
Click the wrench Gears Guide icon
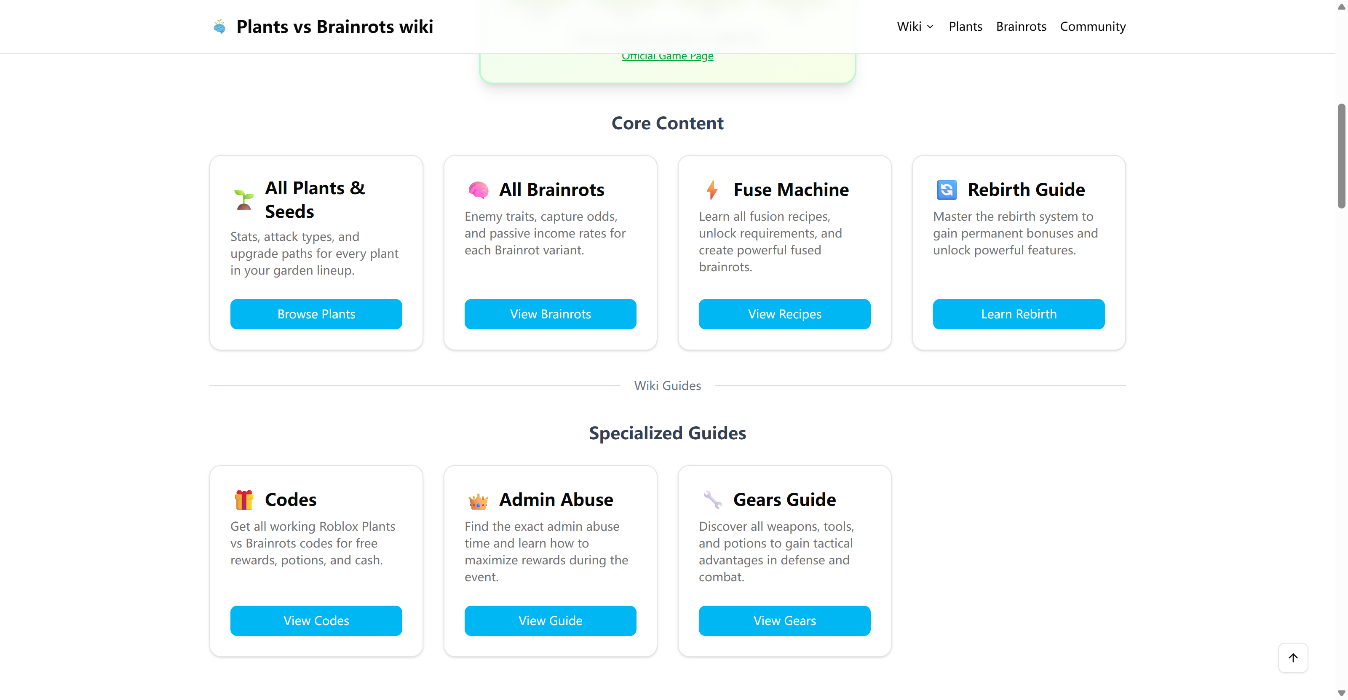click(x=712, y=500)
